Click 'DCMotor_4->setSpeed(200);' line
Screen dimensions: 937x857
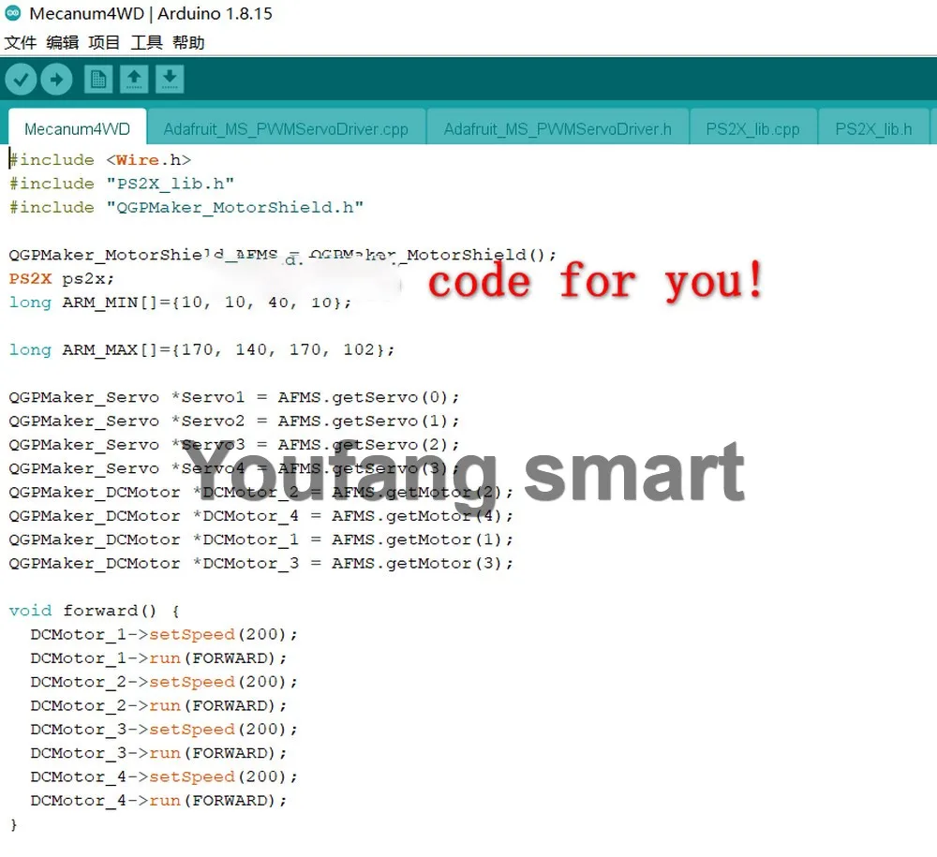click(x=164, y=776)
